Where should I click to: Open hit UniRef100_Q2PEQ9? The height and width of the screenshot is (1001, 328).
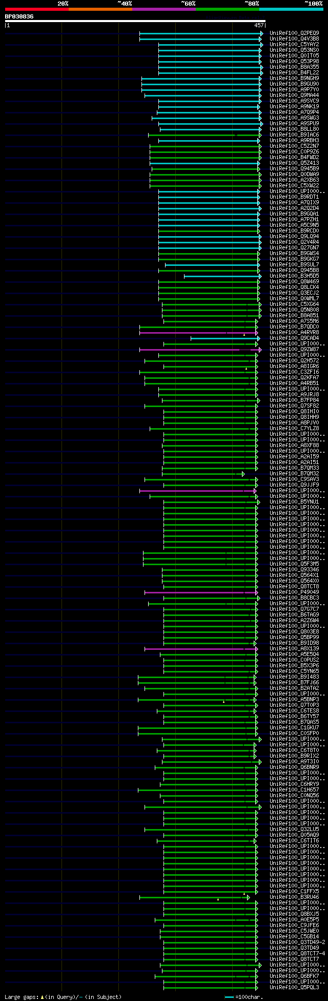click(294, 33)
